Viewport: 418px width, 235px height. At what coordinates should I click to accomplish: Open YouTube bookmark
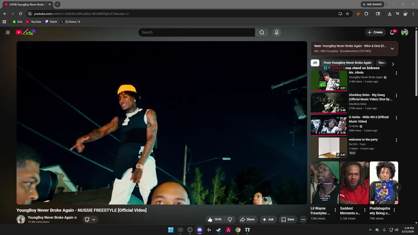34,22
